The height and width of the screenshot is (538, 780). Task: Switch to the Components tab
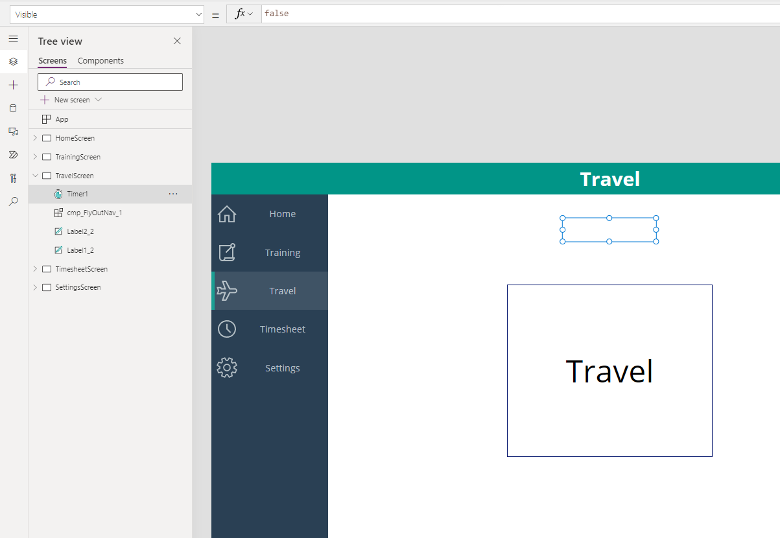click(100, 61)
